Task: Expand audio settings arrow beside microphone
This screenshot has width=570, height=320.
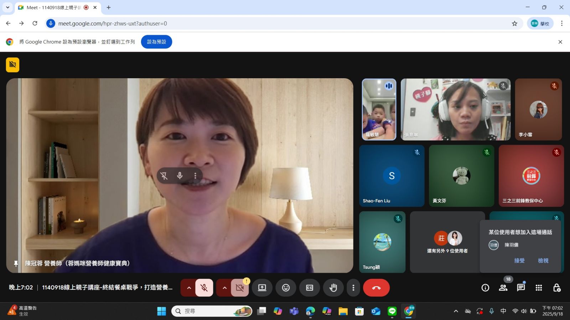Action: [189, 288]
